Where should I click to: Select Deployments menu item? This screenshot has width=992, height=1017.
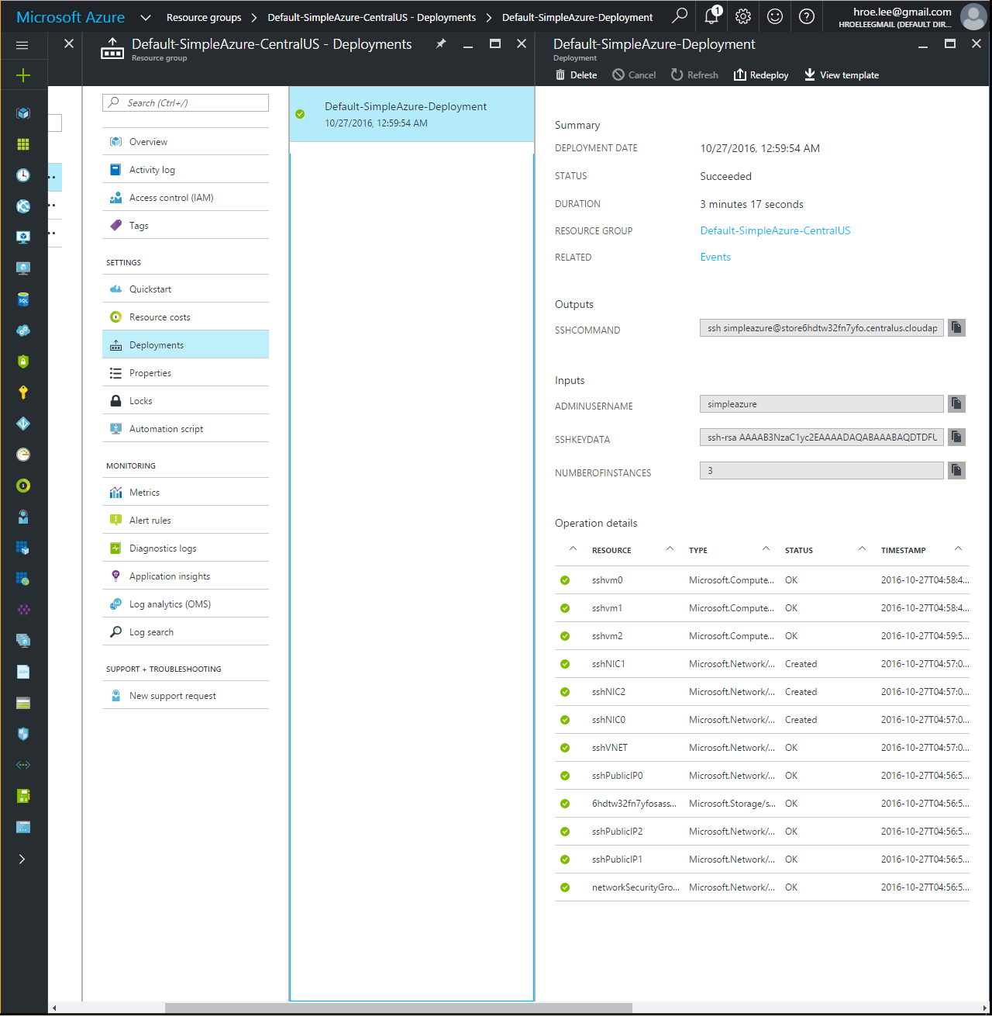185,345
